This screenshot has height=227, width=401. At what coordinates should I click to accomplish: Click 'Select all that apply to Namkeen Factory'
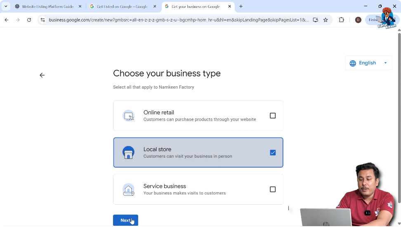tap(153, 87)
